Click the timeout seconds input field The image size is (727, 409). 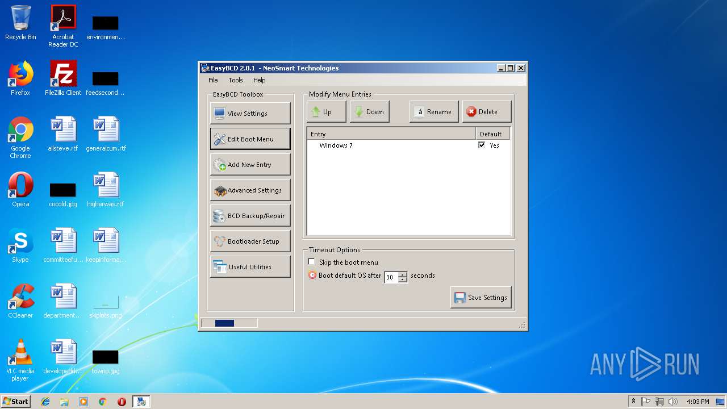(391, 277)
